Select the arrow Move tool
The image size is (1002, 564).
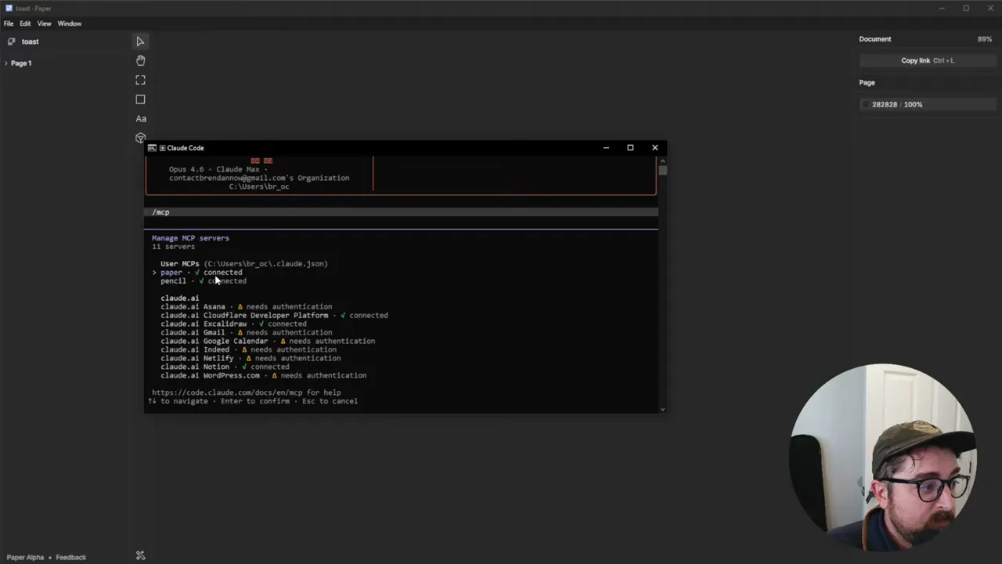click(140, 42)
